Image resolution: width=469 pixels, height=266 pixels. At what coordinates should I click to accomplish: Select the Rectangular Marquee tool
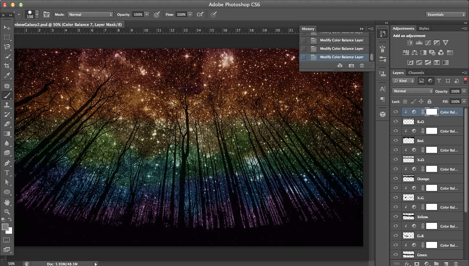[7, 37]
